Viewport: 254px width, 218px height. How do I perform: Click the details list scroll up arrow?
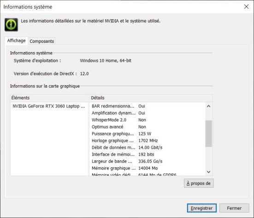[209, 106]
